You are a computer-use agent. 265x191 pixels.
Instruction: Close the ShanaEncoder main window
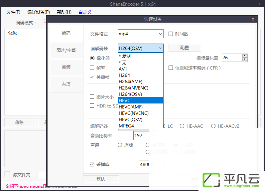pos(260,4)
